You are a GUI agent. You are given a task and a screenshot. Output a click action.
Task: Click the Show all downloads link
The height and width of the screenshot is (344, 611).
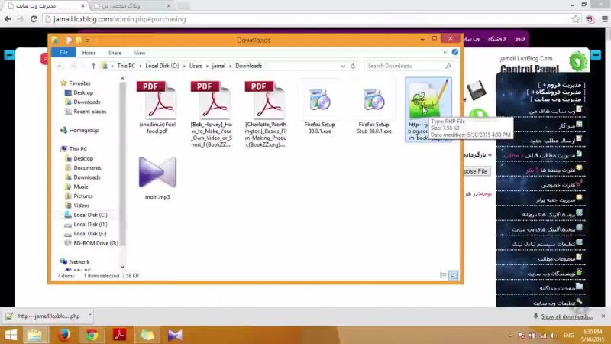tap(566, 316)
